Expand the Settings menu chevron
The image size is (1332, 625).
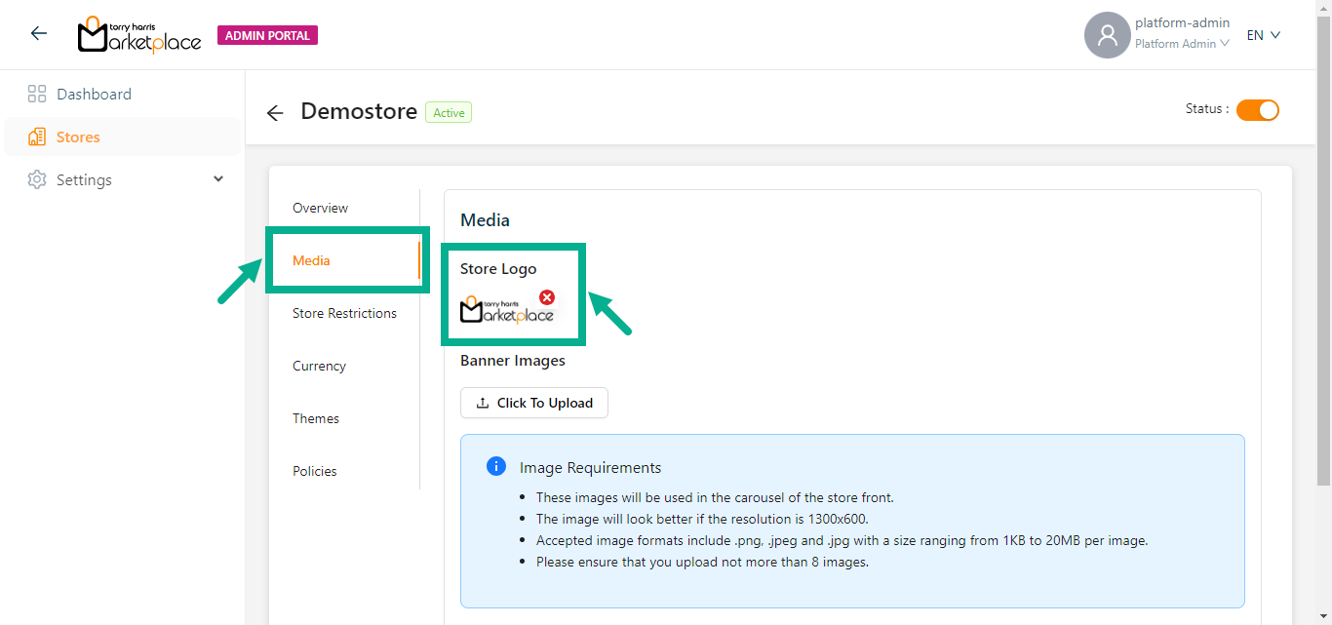[x=218, y=179]
